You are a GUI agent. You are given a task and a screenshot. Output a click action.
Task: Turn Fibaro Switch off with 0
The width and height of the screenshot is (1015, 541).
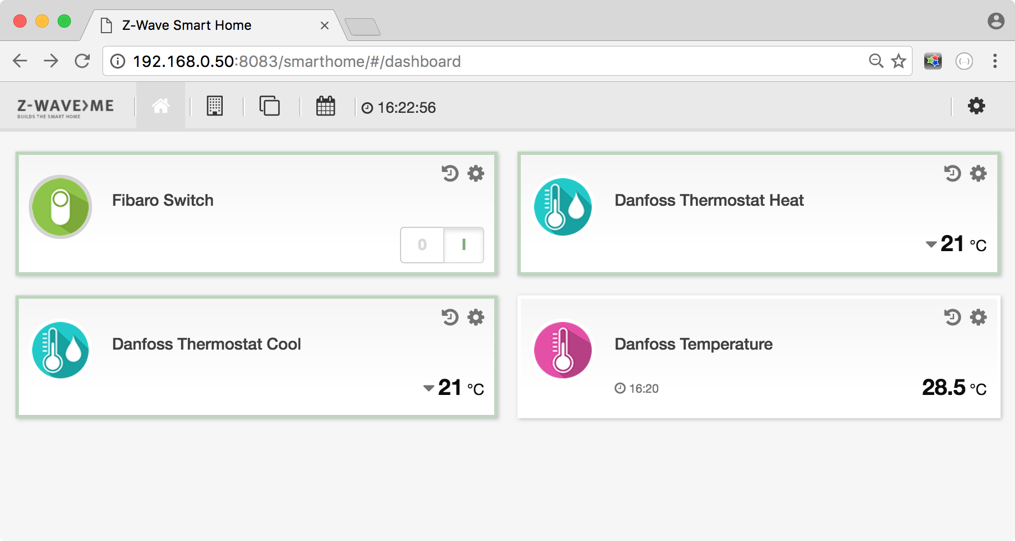[422, 245]
